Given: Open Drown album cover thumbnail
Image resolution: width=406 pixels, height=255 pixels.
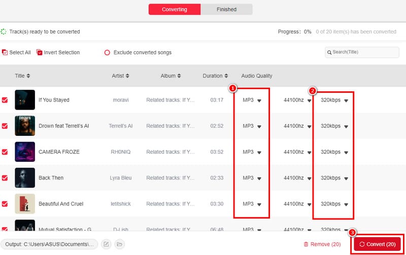Looking at the screenshot, I should pyautogui.click(x=25, y=126).
